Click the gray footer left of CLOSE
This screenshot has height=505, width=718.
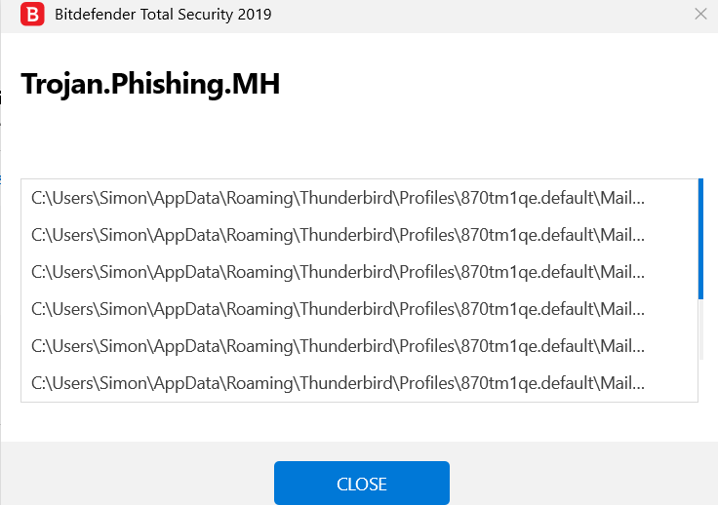coord(137,476)
